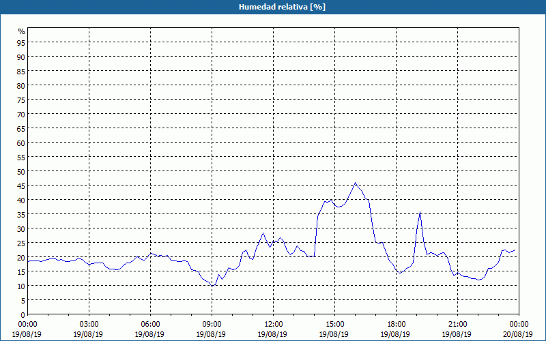The height and width of the screenshot is (341, 546).
Task: Click the '18:00' time label on x-axis
Action: coord(396,325)
